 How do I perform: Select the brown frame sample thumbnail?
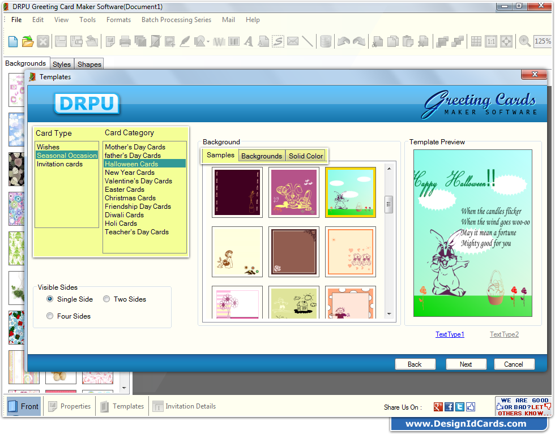294,251
